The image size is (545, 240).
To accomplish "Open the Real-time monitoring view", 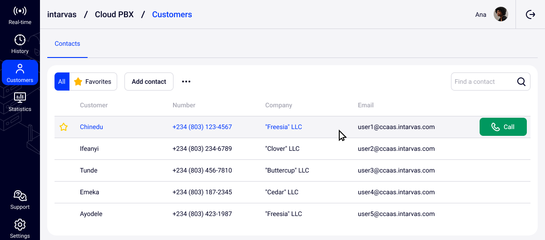I will click(20, 15).
